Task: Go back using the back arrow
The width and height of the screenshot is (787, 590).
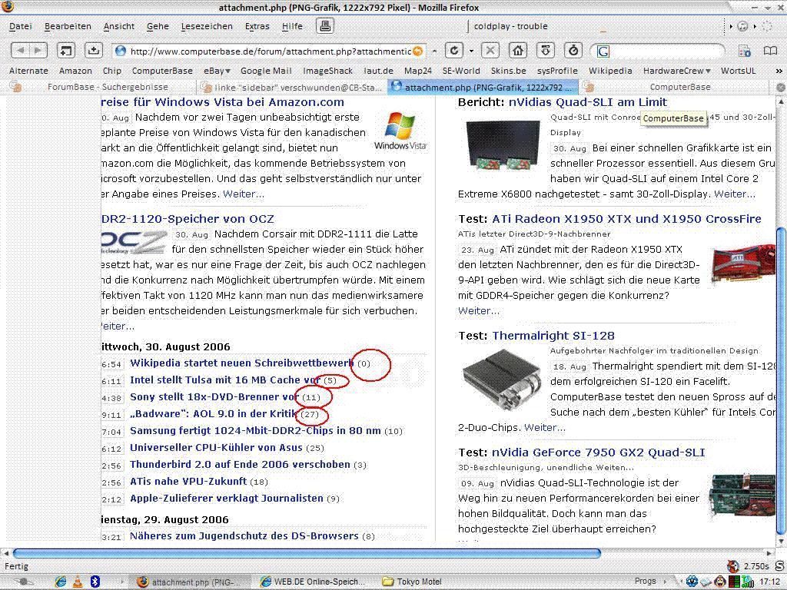Action: click(21, 51)
